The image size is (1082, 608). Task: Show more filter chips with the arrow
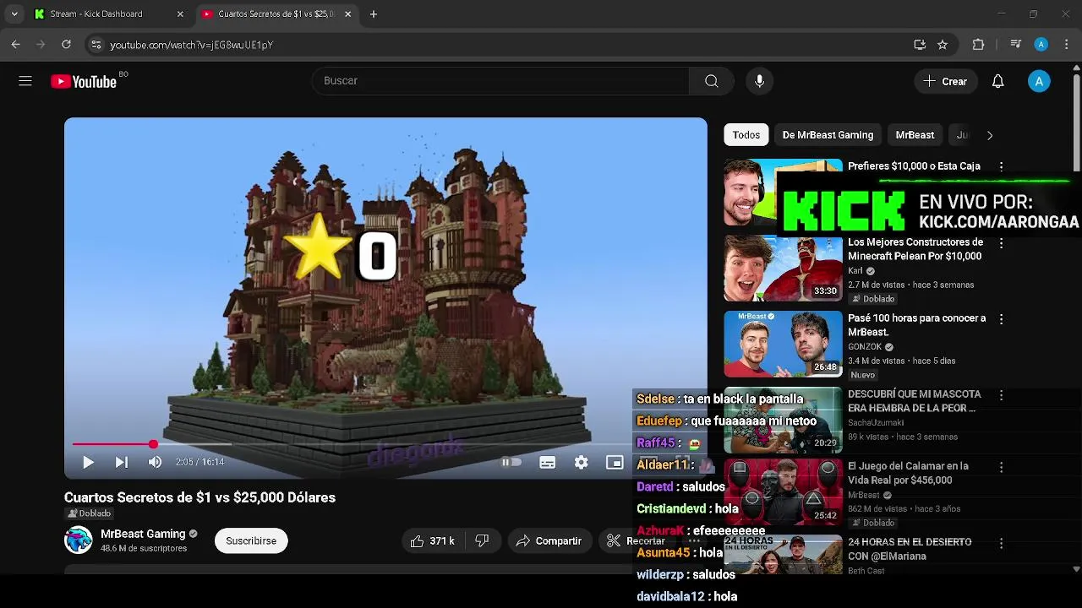point(990,135)
